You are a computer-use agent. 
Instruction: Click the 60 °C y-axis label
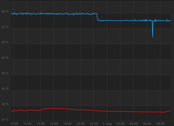tap(5, 11)
